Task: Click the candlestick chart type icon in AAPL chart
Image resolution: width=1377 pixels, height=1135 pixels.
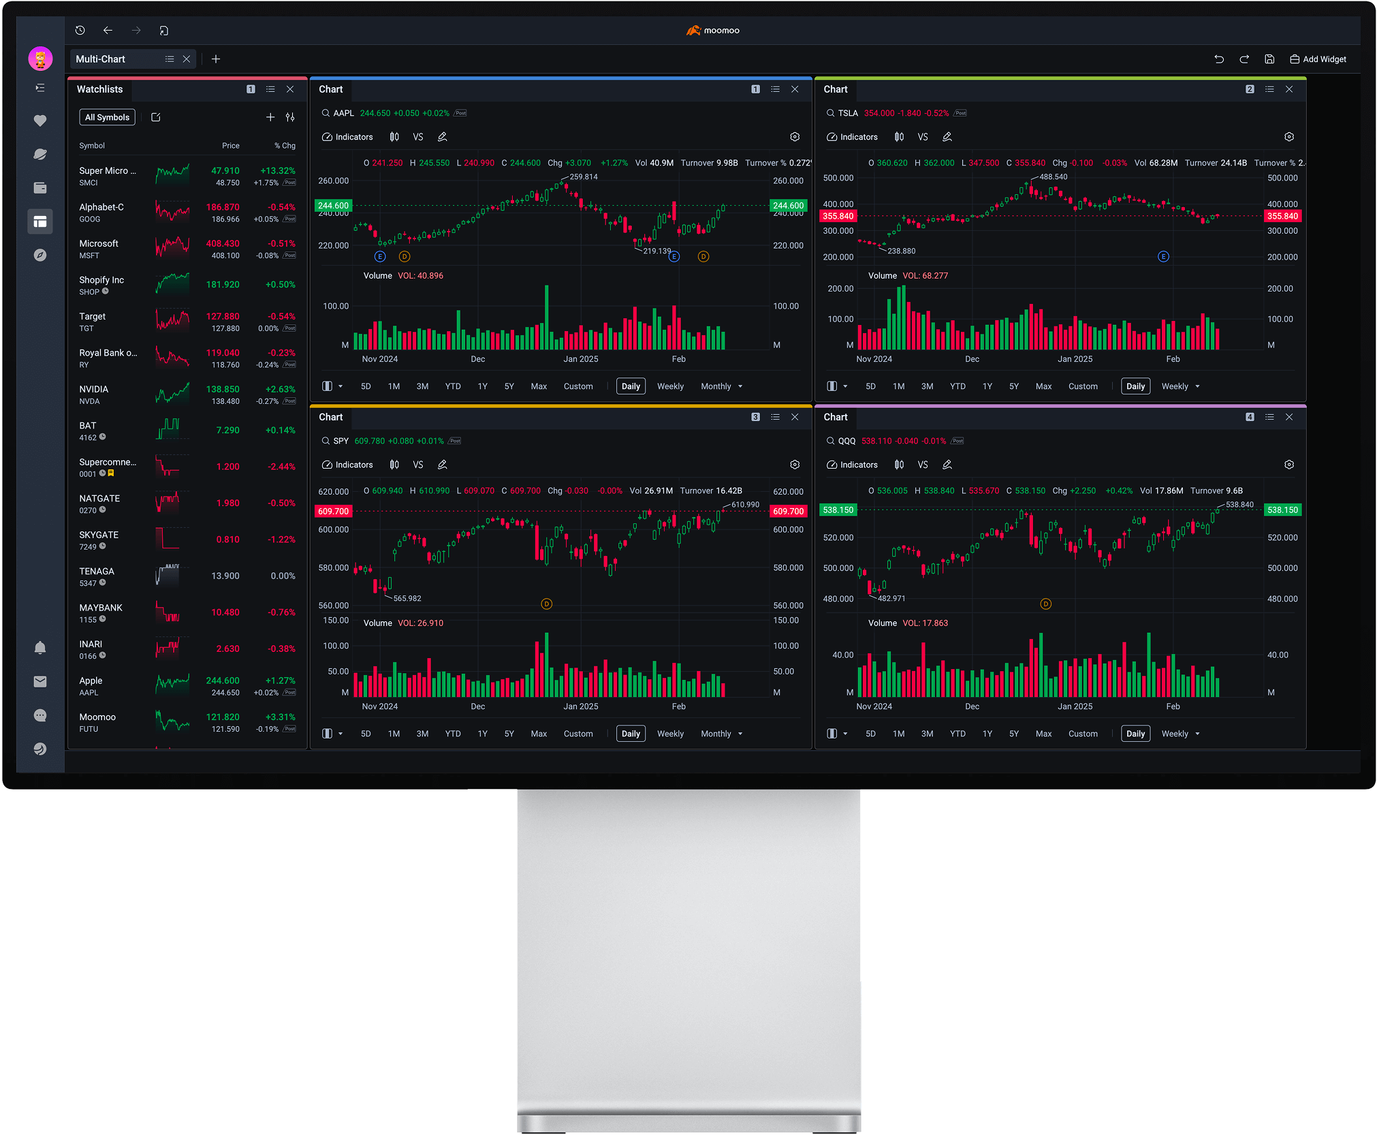Action: [394, 137]
